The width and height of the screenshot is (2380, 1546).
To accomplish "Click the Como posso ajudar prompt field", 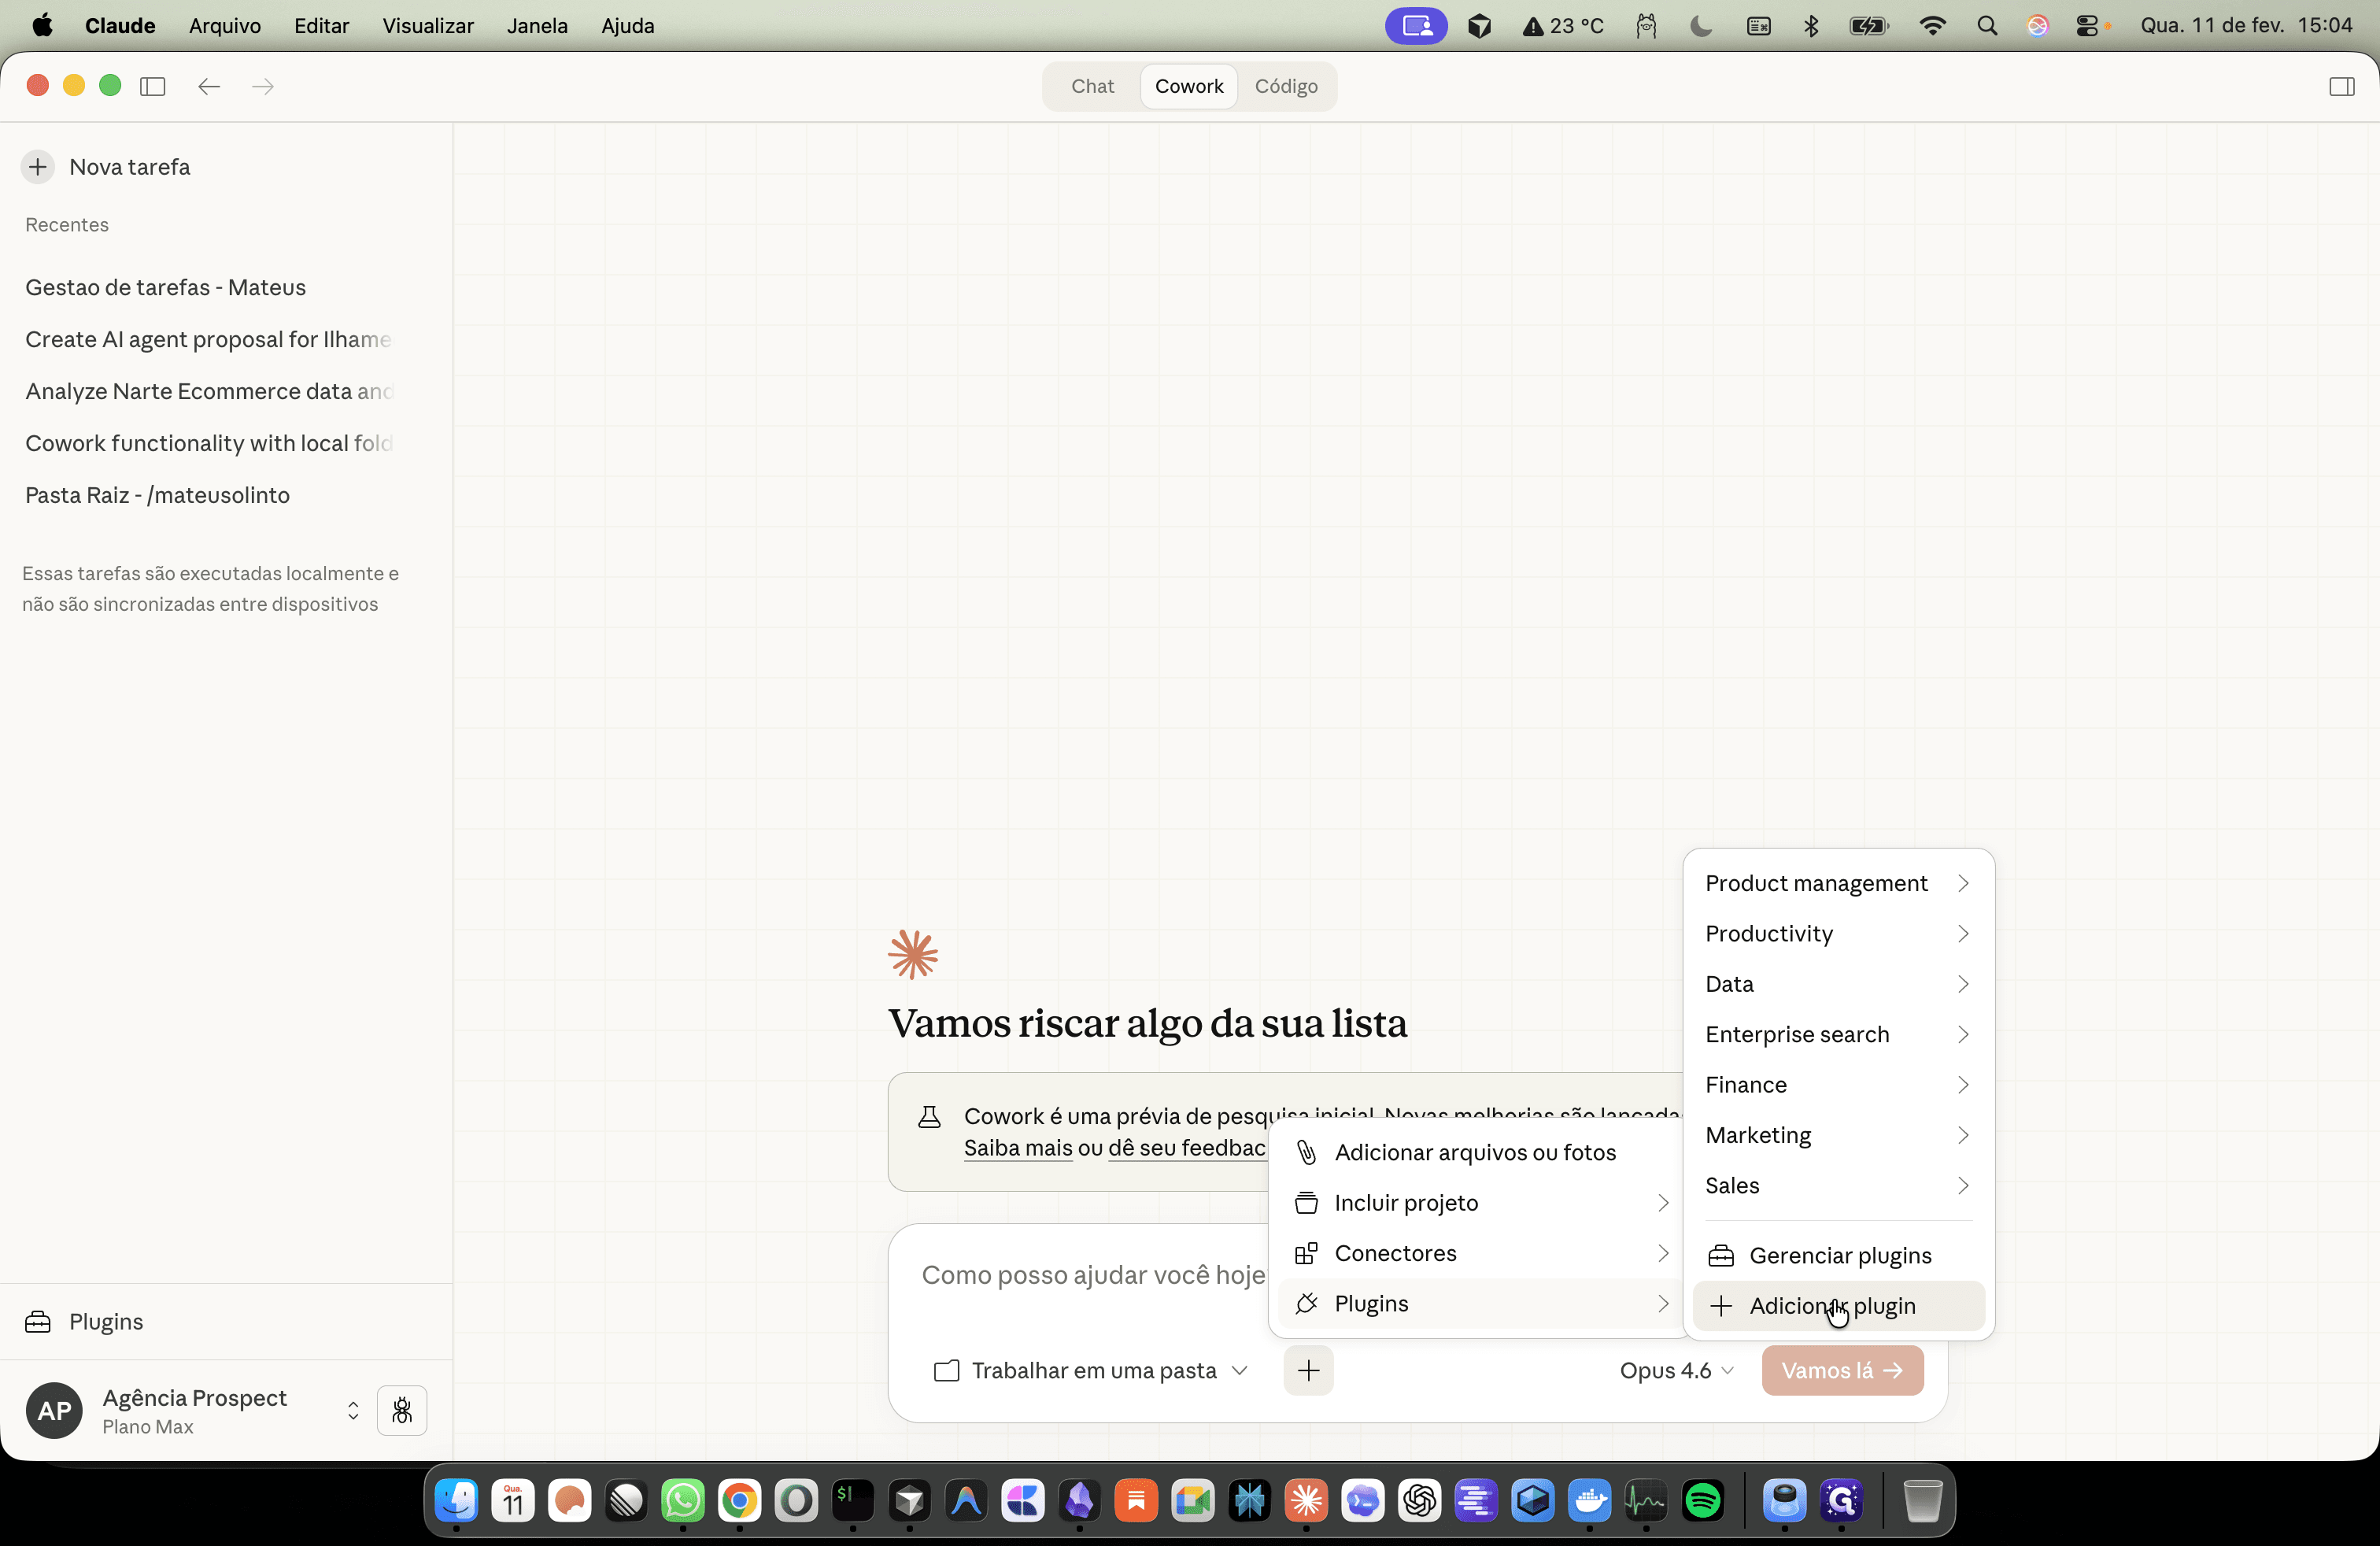I will [x=1093, y=1274].
